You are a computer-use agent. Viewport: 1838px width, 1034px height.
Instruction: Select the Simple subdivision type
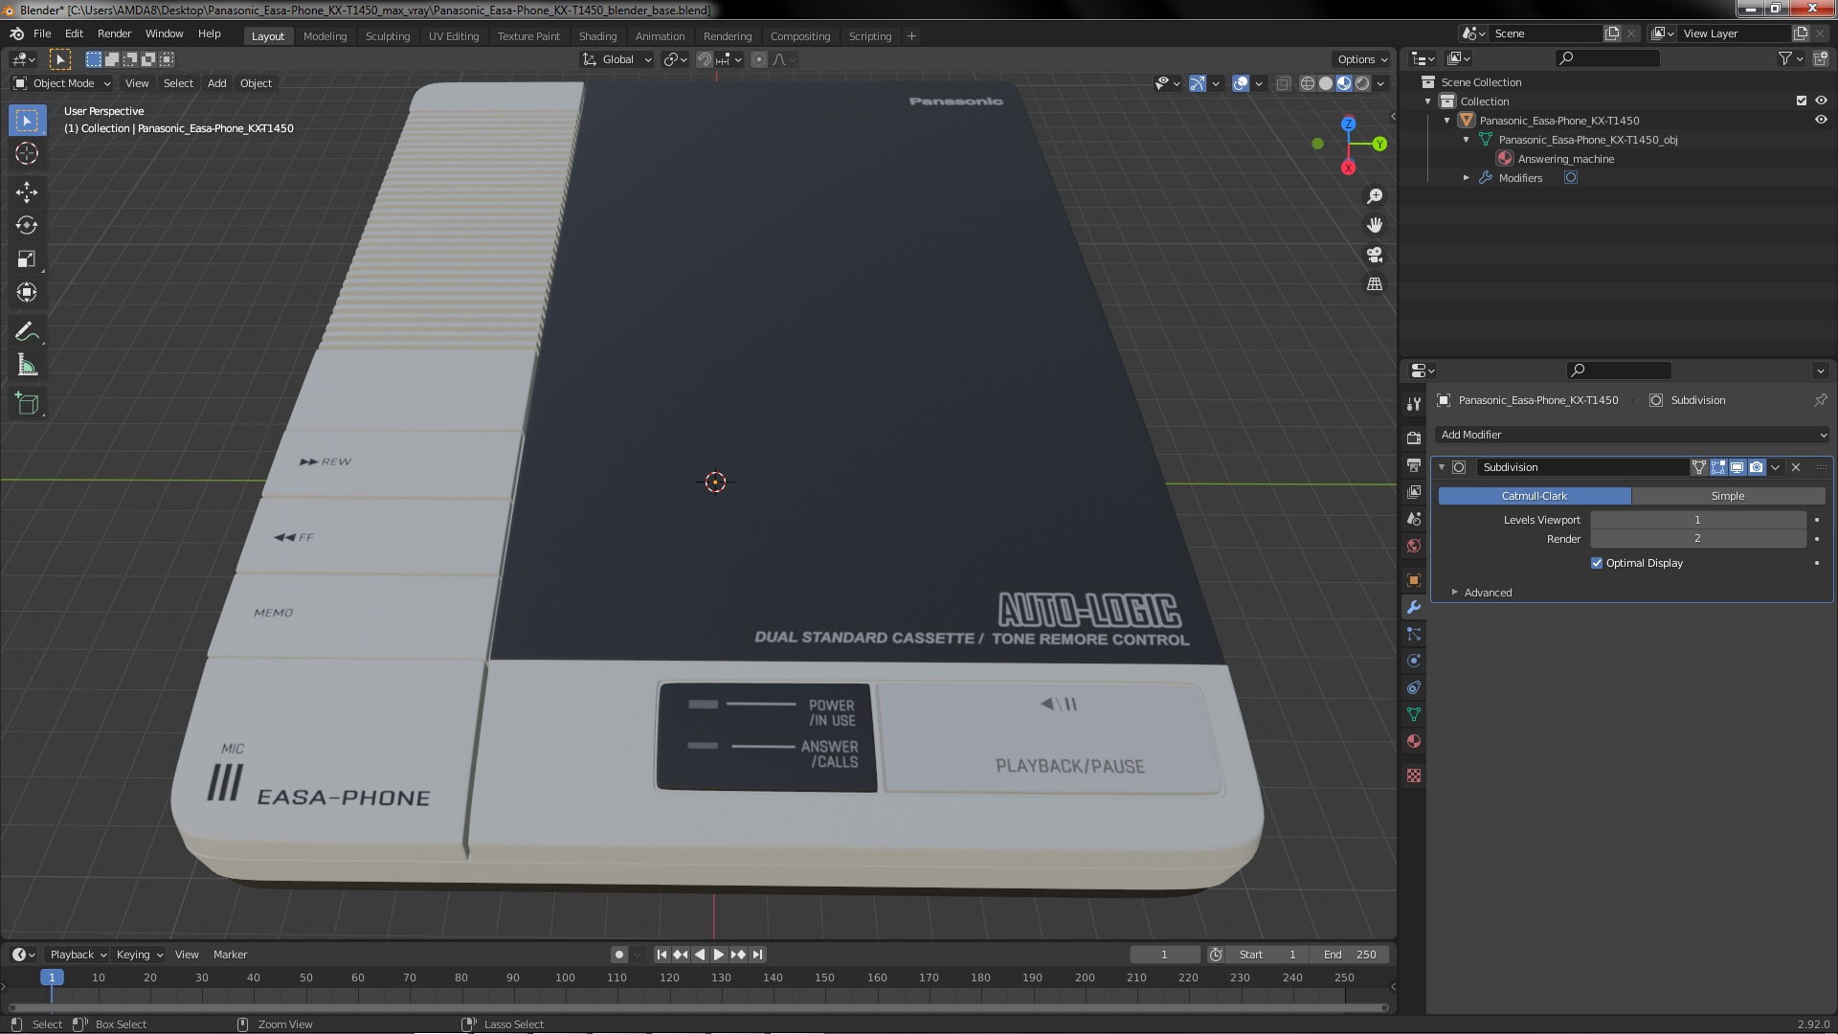(1728, 496)
